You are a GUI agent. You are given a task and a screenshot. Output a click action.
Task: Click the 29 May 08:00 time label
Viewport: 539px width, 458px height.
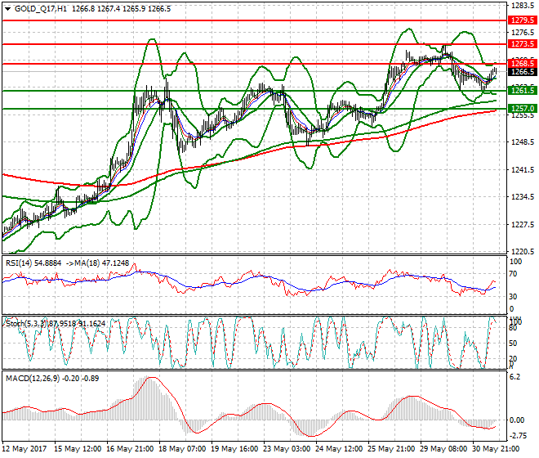coord(444,449)
